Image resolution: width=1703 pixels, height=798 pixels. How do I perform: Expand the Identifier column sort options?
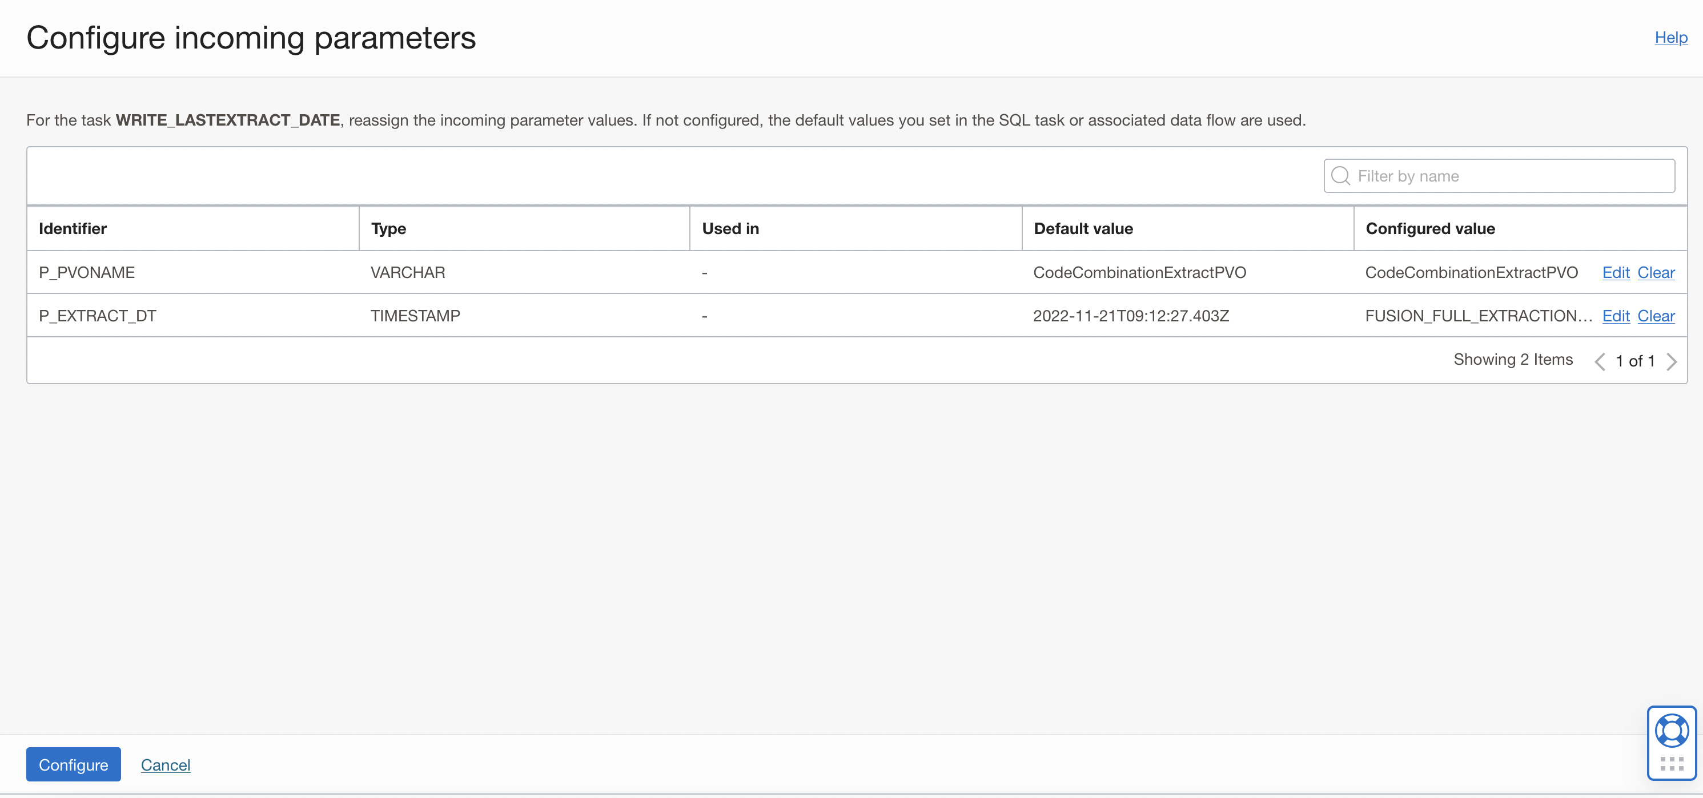point(72,228)
